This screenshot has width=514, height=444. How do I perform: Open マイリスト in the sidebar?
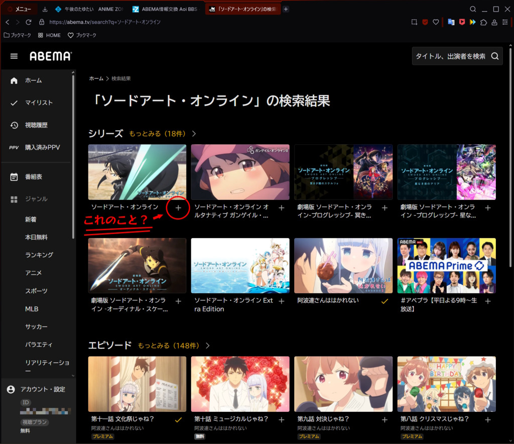tap(39, 102)
